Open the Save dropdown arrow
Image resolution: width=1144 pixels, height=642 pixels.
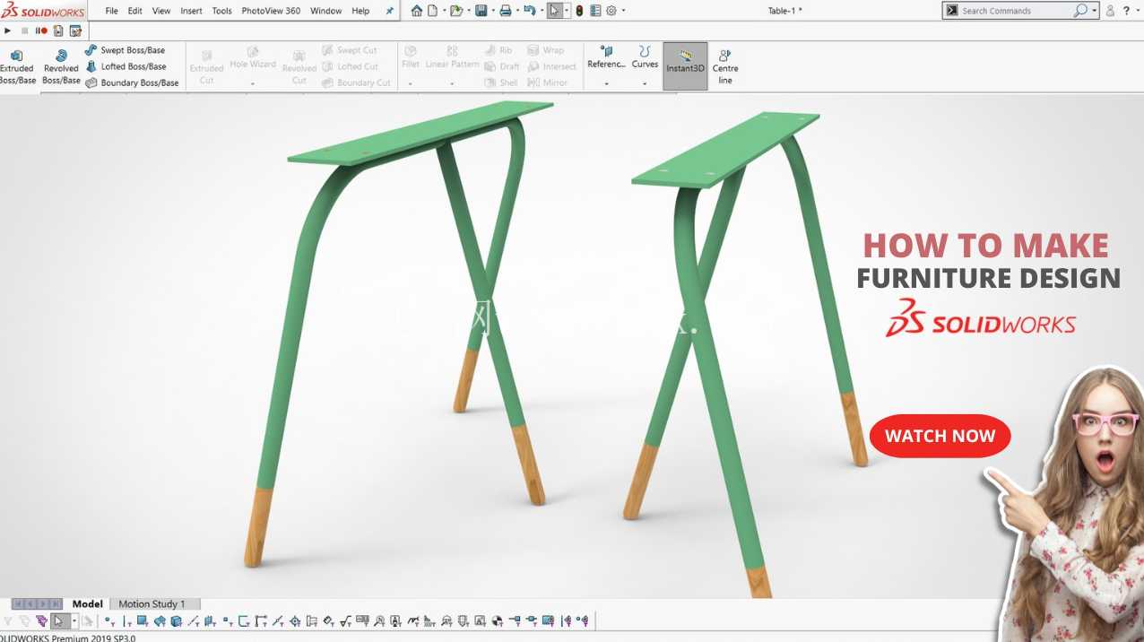(x=492, y=11)
